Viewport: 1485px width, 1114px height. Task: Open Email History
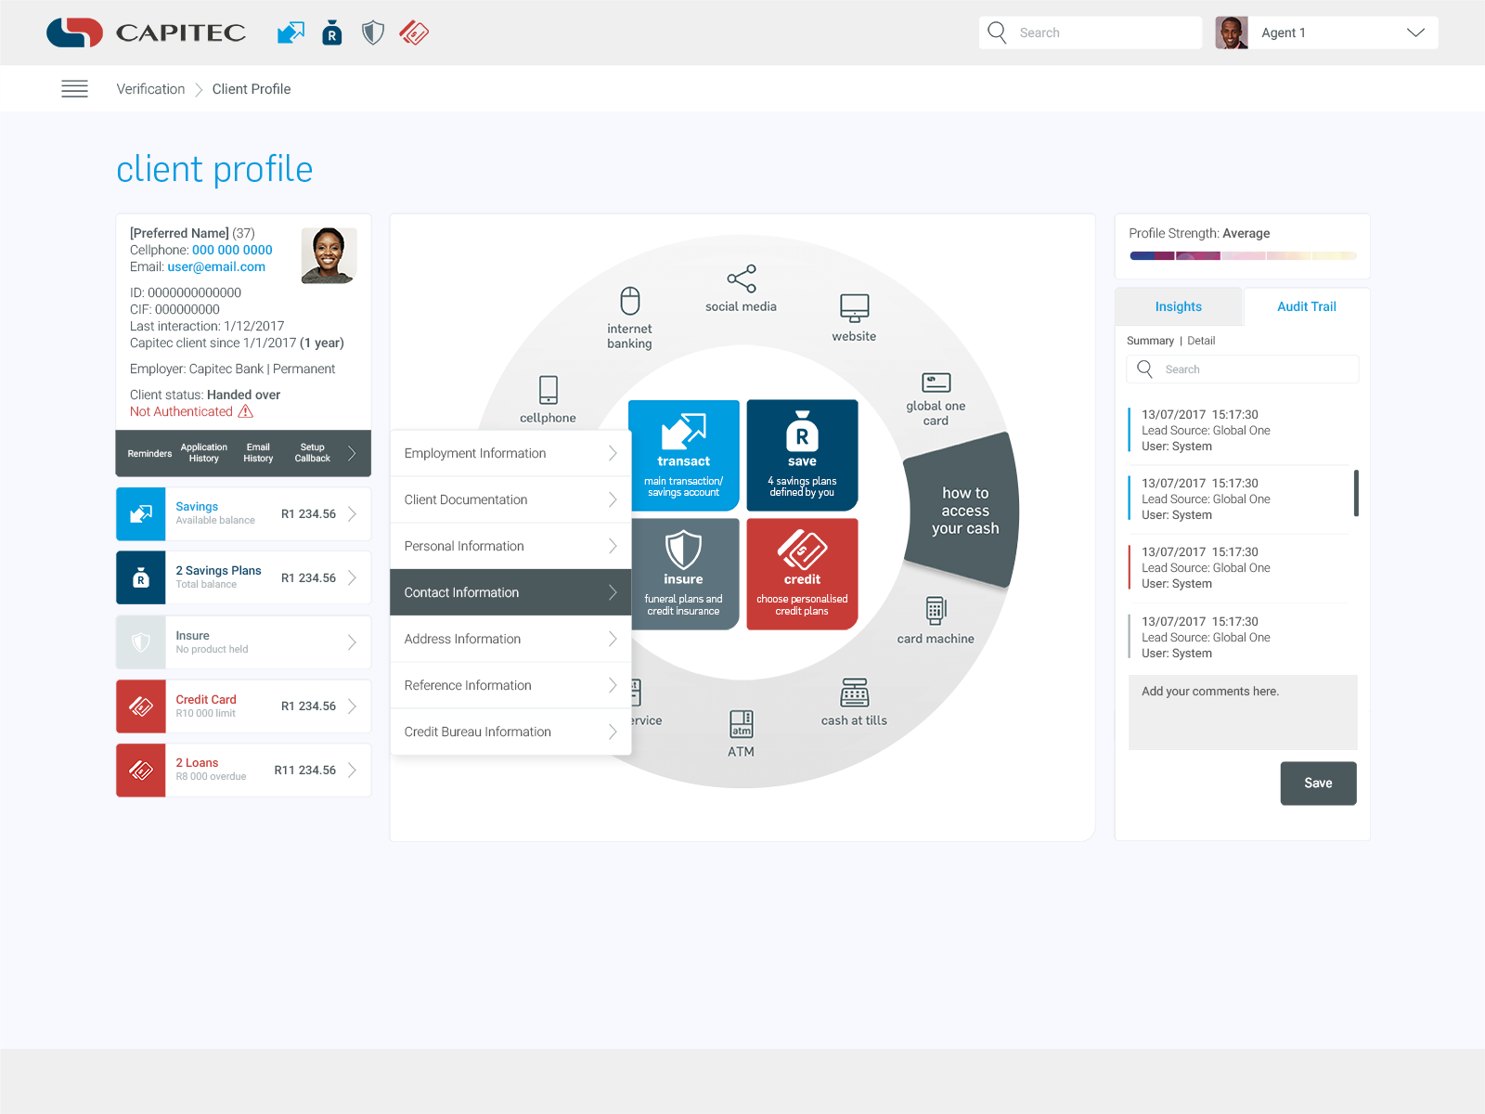(258, 453)
